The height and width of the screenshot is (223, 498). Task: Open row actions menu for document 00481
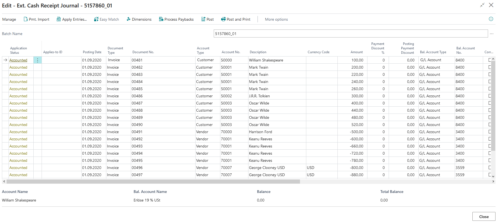(38, 60)
